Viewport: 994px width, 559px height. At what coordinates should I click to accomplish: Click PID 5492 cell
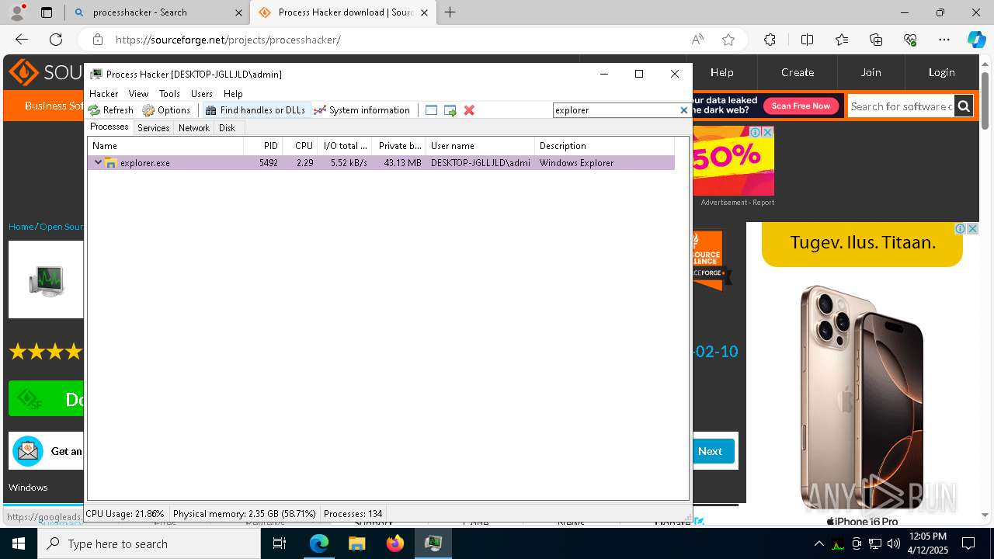(269, 163)
